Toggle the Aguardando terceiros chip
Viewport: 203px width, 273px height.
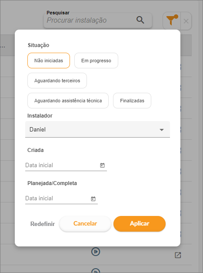57,81
